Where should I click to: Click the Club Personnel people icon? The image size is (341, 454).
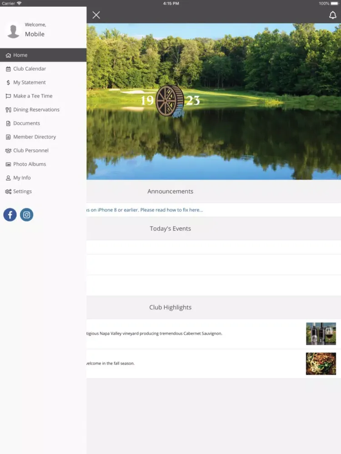point(8,151)
